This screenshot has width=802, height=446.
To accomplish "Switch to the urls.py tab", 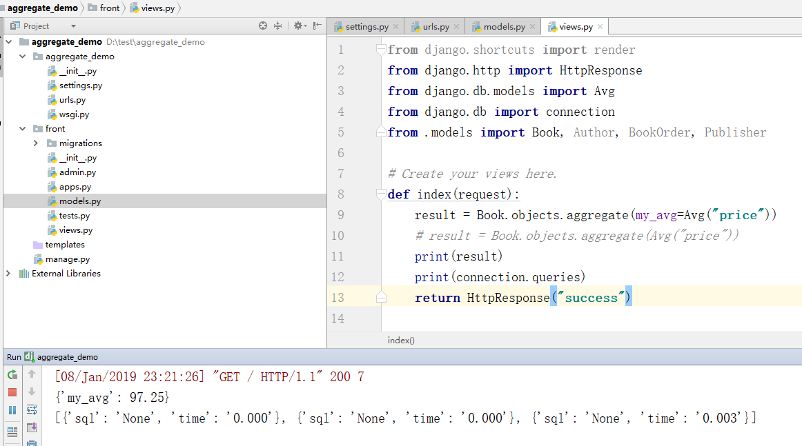I will point(436,27).
